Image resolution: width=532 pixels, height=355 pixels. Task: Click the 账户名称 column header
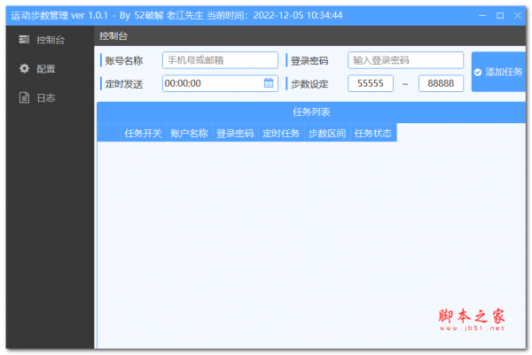click(189, 133)
